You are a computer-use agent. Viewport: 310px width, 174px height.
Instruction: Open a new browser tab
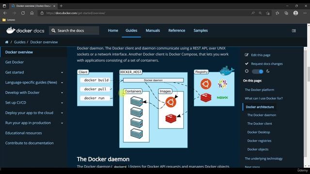pyautogui.click(x=62, y=6)
